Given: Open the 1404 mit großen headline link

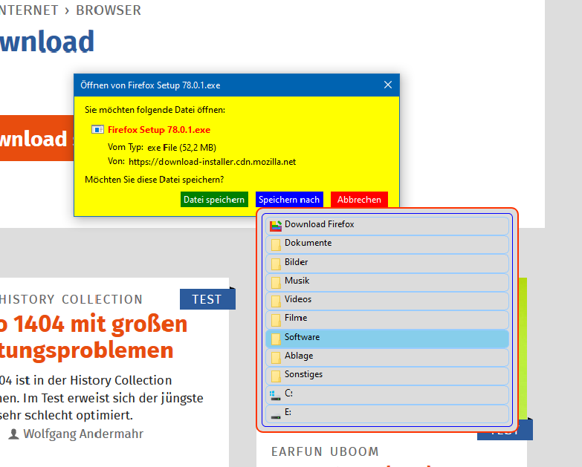Looking at the screenshot, I should pos(94,337).
